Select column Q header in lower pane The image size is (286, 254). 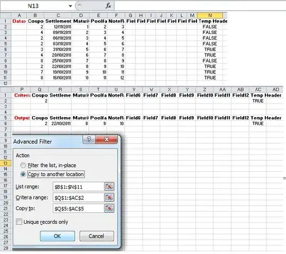click(39, 90)
